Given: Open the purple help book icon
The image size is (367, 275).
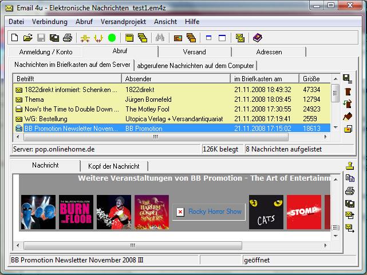Looking at the screenshot, I should [258, 38].
